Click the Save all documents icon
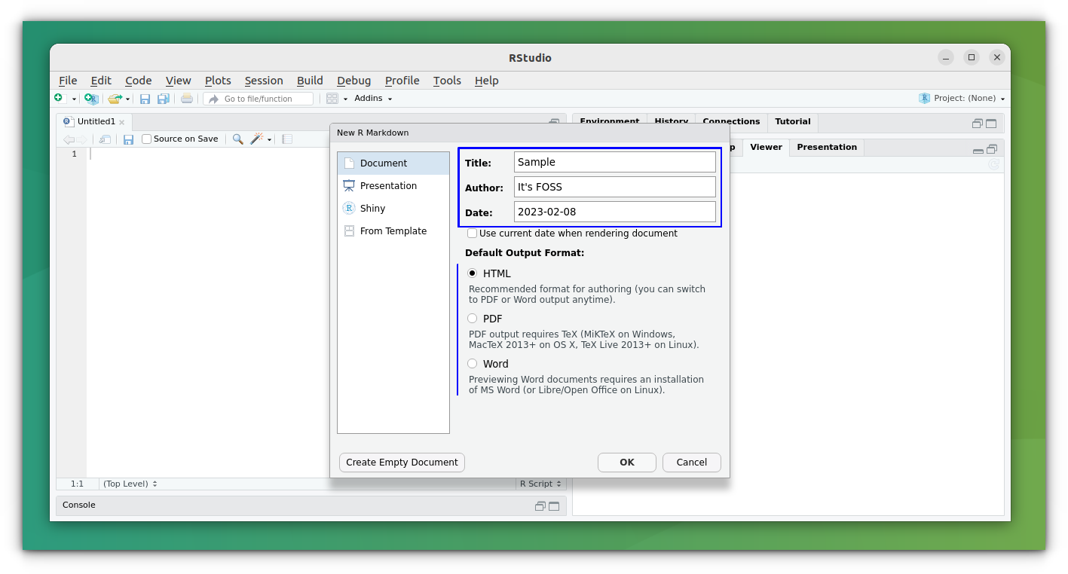1068x574 pixels. click(163, 99)
